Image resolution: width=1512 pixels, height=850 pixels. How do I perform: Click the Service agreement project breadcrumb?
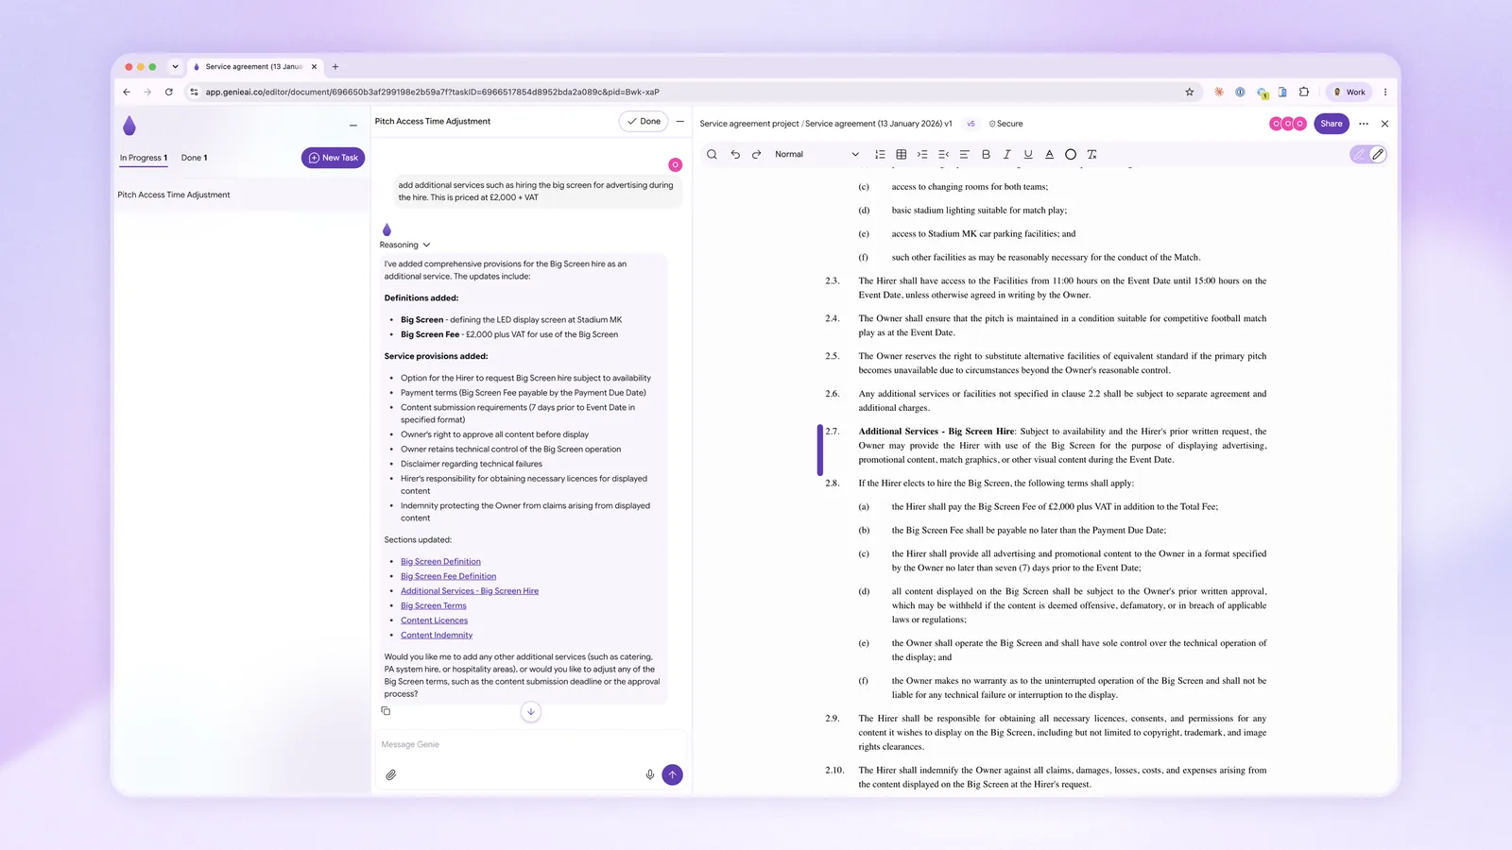(748, 124)
